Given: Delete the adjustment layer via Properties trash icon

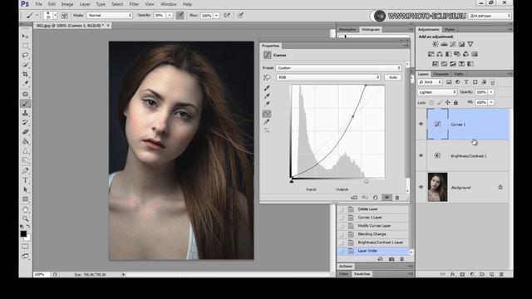Looking at the screenshot, I should tap(397, 198).
